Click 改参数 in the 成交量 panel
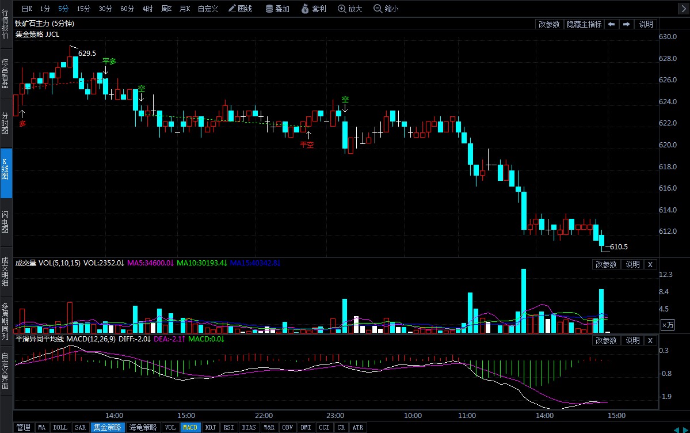 pyautogui.click(x=606, y=264)
